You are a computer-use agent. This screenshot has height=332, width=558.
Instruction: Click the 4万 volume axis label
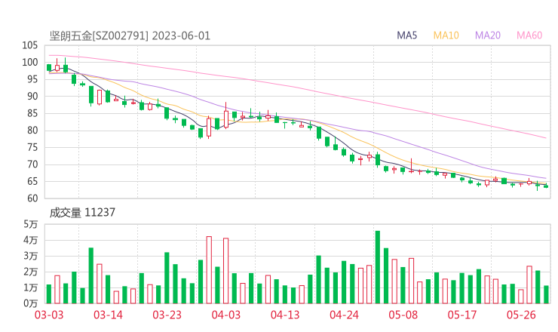click(x=31, y=240)
